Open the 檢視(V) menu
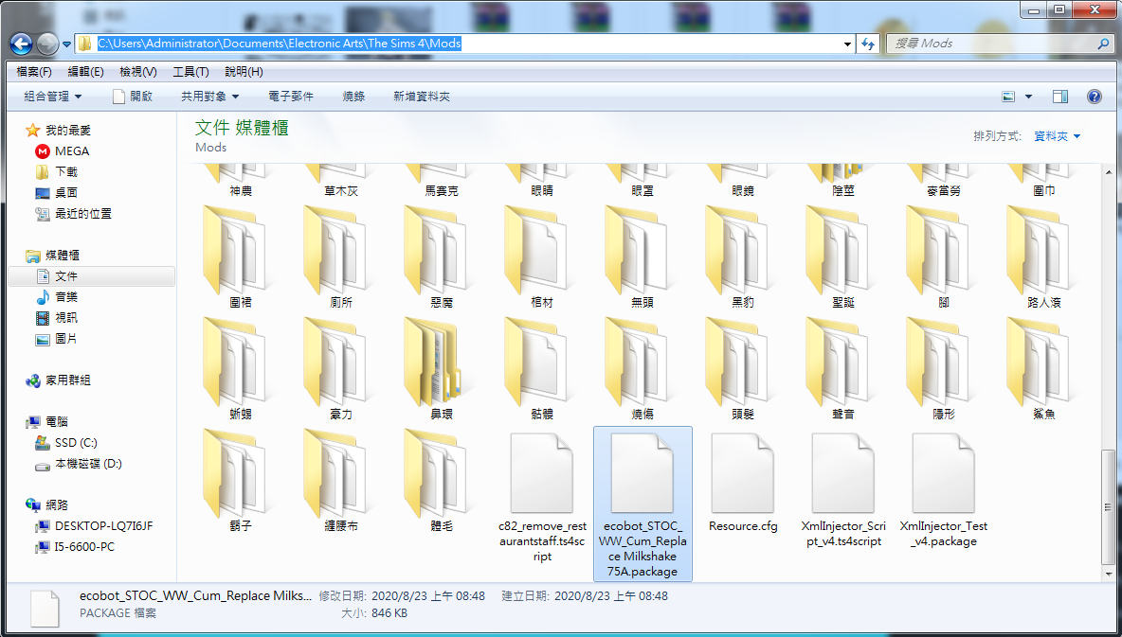The image size is (1122, 637). [x=138, y=72]
